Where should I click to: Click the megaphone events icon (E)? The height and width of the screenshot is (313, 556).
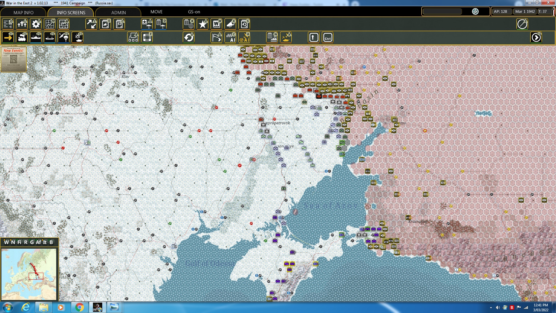(230, 24)
